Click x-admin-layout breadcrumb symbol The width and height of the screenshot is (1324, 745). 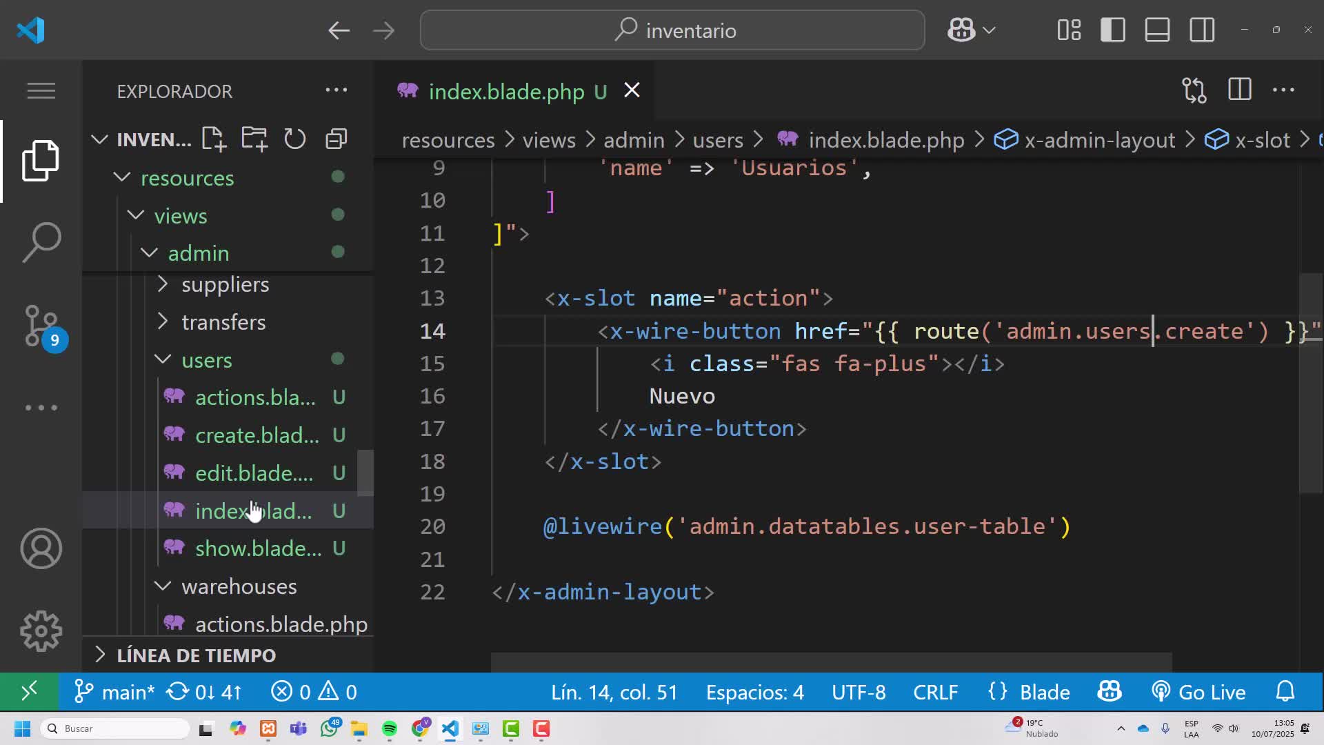point(1099,140)
